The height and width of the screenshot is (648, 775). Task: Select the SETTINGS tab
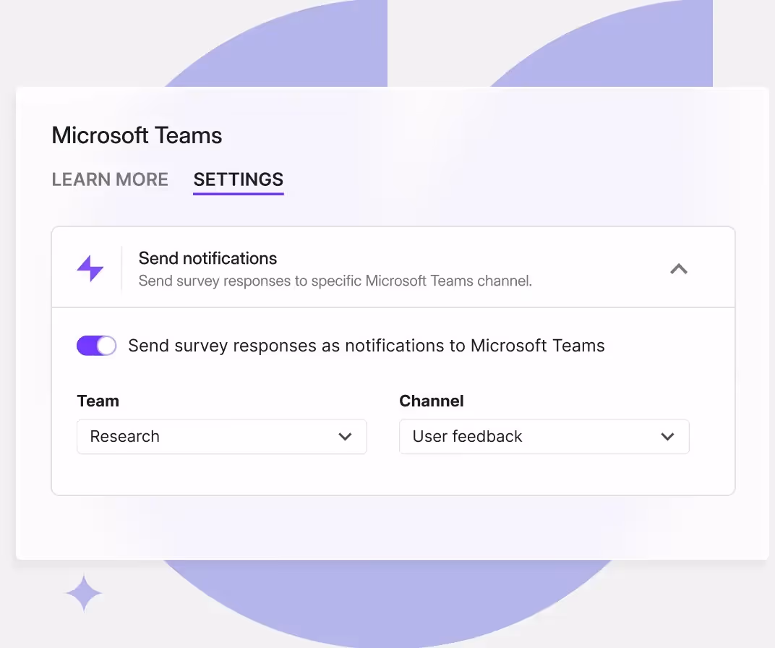tap(239, 179)
